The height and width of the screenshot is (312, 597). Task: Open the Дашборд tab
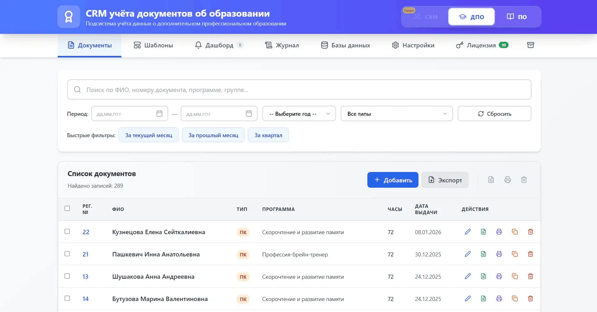[219, 45]
